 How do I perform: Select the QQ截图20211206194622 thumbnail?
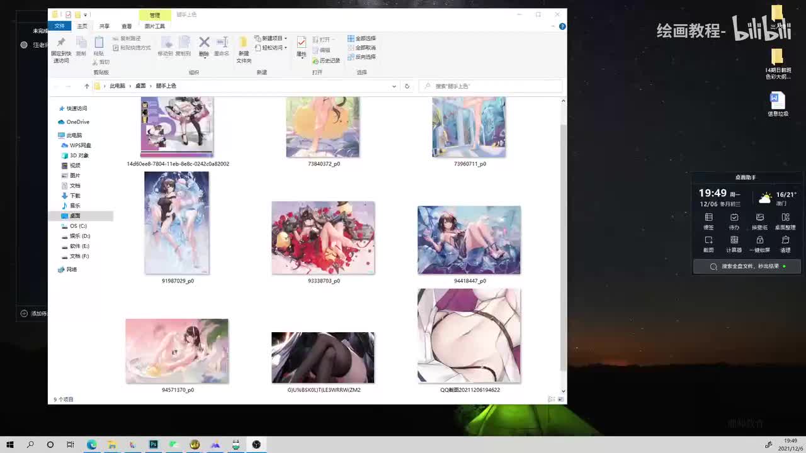469,335
